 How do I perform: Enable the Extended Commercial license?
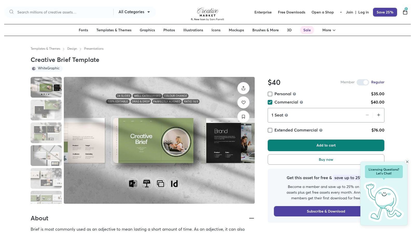[270, 130]
